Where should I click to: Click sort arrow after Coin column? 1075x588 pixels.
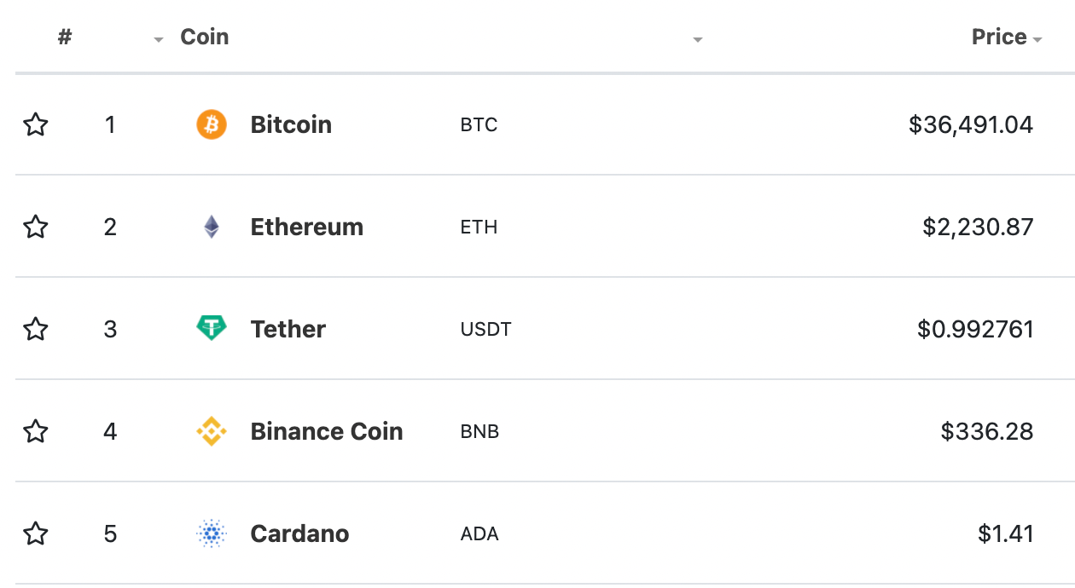[697, 40]
